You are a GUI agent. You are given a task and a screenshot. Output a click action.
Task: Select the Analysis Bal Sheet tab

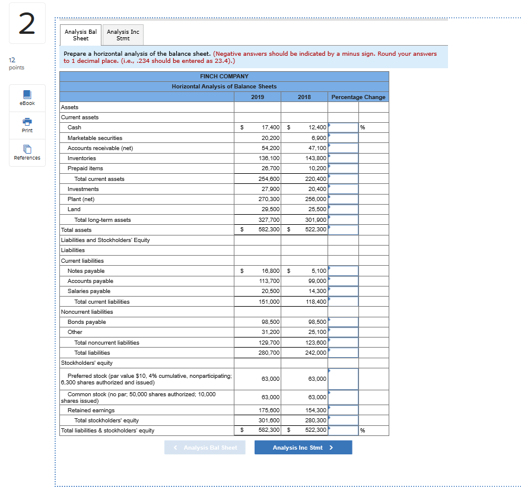pos(80,35)
